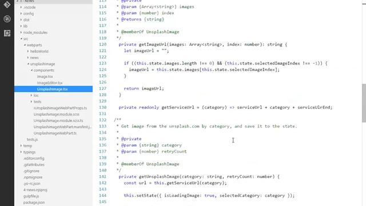Click '@returns {string}' comment line
This screenshot has height=206, width=366.
coord(142,19)
